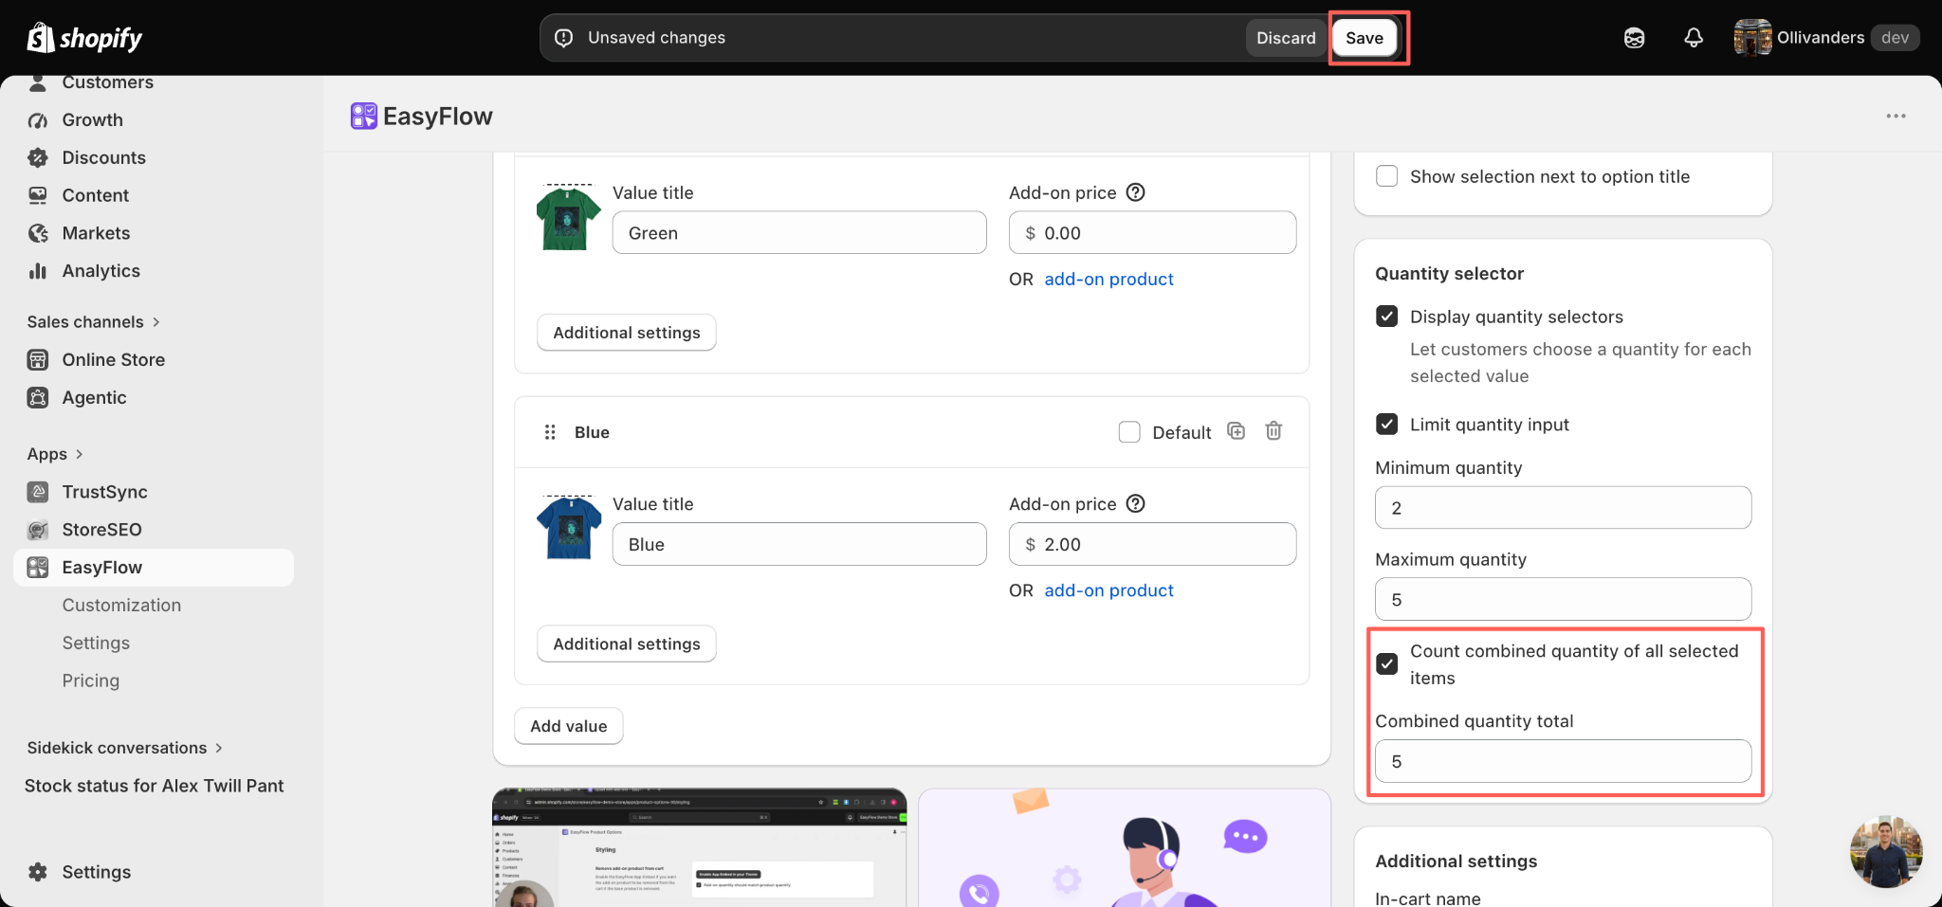
Task: Click the green T-shirt image
Action: 568,217
